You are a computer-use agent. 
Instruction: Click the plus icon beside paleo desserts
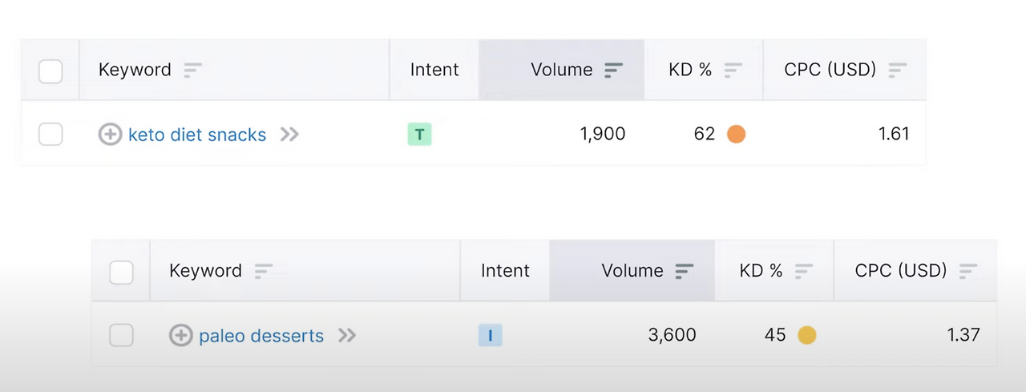click(180, 335)
